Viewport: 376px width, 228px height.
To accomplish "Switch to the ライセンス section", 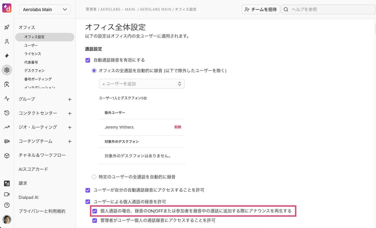I will click(32, 53).
